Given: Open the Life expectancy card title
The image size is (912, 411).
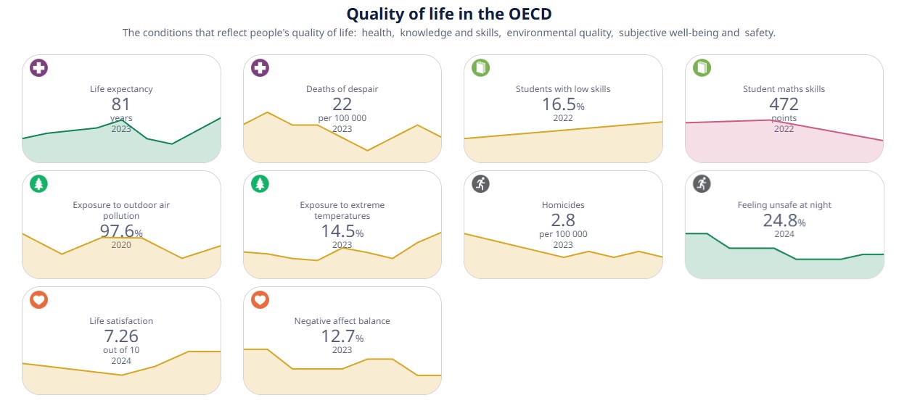Looking at the screenshot, I should pyautogui.click(x=121, y=89).
